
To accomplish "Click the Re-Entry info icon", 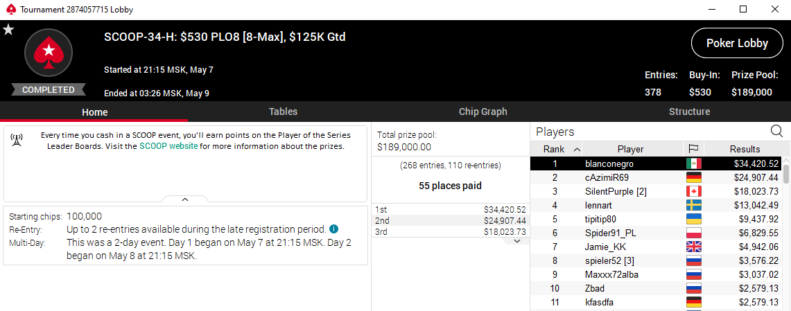I will coord(333,229).
